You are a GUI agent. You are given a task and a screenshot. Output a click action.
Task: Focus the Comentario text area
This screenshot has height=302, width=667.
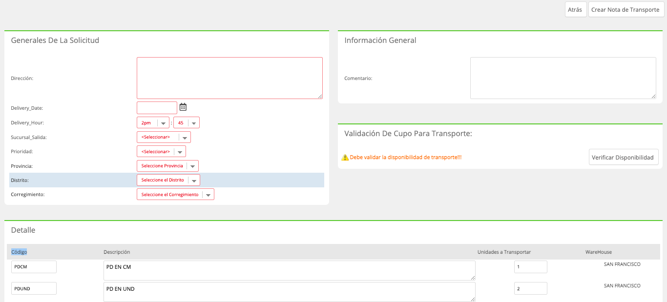point(563,78)
